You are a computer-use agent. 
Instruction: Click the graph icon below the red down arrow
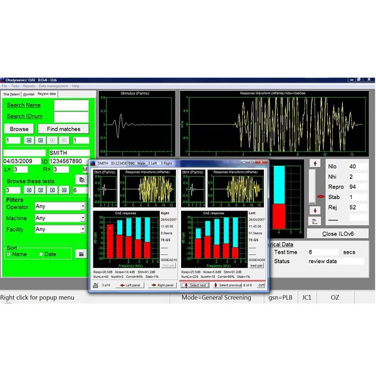[315, 221]
